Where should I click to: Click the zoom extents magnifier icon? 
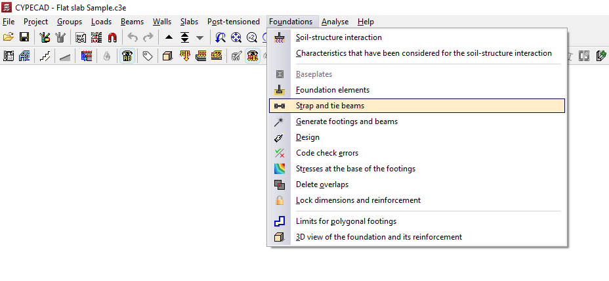point(236,37)
